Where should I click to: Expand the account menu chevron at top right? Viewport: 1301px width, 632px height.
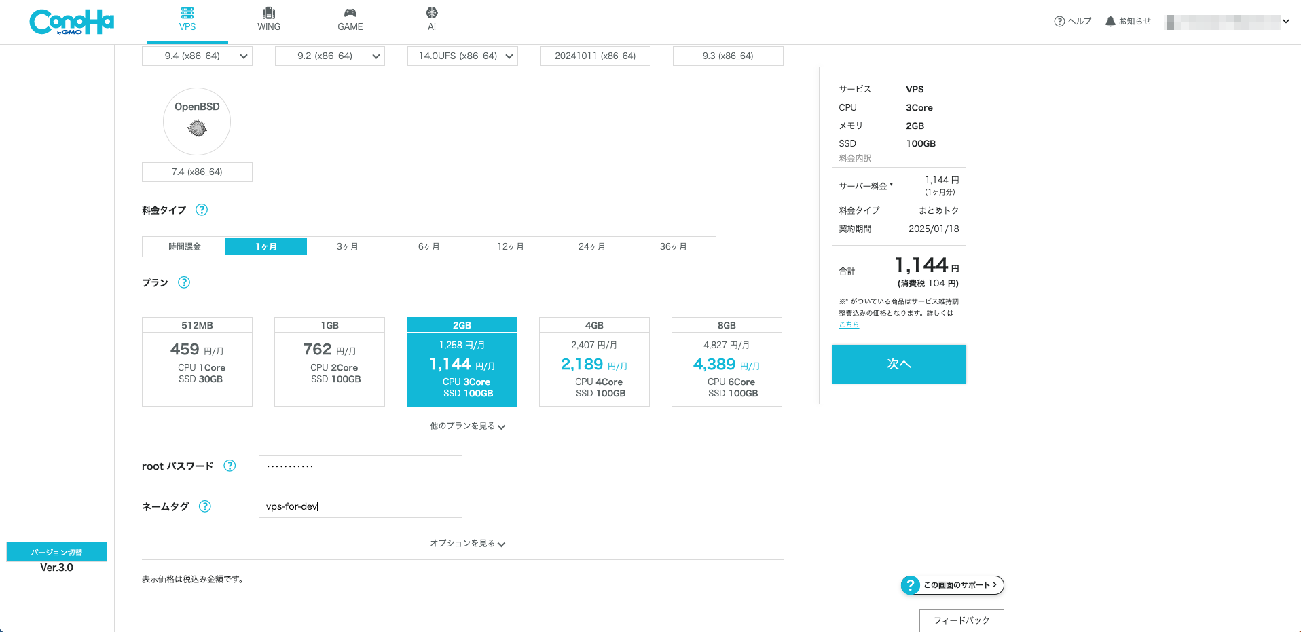(1287, 21)
